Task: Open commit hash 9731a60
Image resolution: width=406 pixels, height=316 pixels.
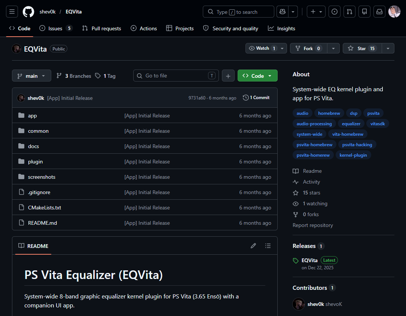Action: pyautogui.click(x=197, y=98)
